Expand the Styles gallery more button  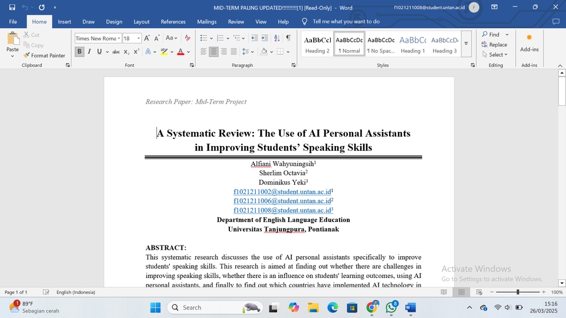[x=466, y=43]
